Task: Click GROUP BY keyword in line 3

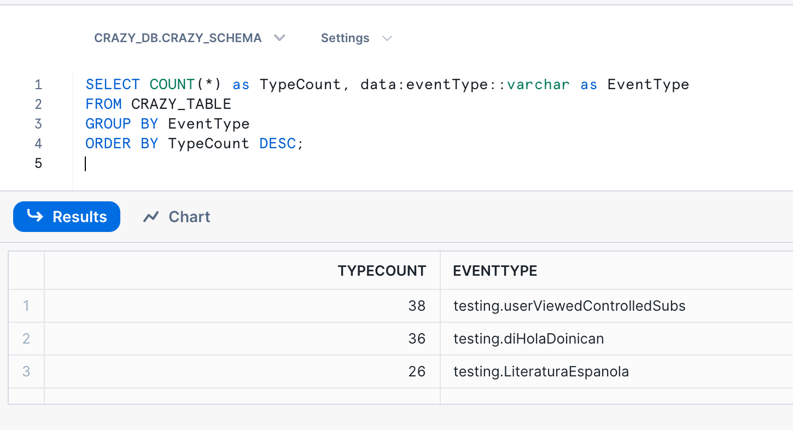Action: [x=122, y=124]
